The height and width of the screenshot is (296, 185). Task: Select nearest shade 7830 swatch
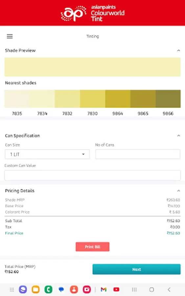(x=93, y=99)
